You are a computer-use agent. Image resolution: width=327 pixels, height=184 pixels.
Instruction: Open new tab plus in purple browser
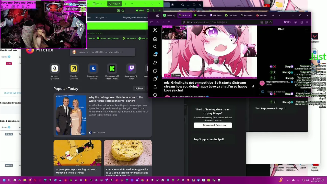tap(273, 15)
